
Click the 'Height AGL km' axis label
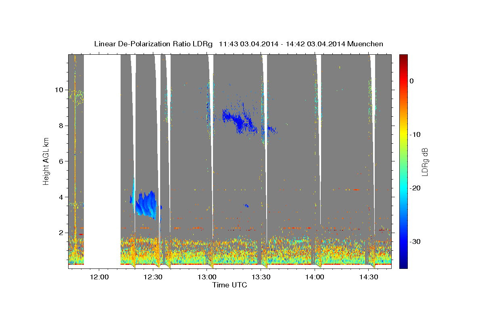(46, 161)
